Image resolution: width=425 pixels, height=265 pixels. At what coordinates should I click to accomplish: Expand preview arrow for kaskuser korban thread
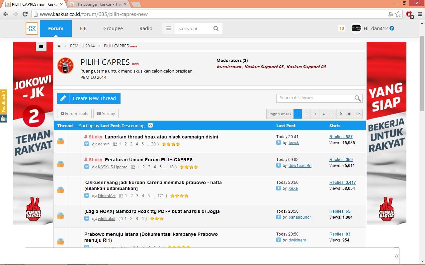[87, 196]
